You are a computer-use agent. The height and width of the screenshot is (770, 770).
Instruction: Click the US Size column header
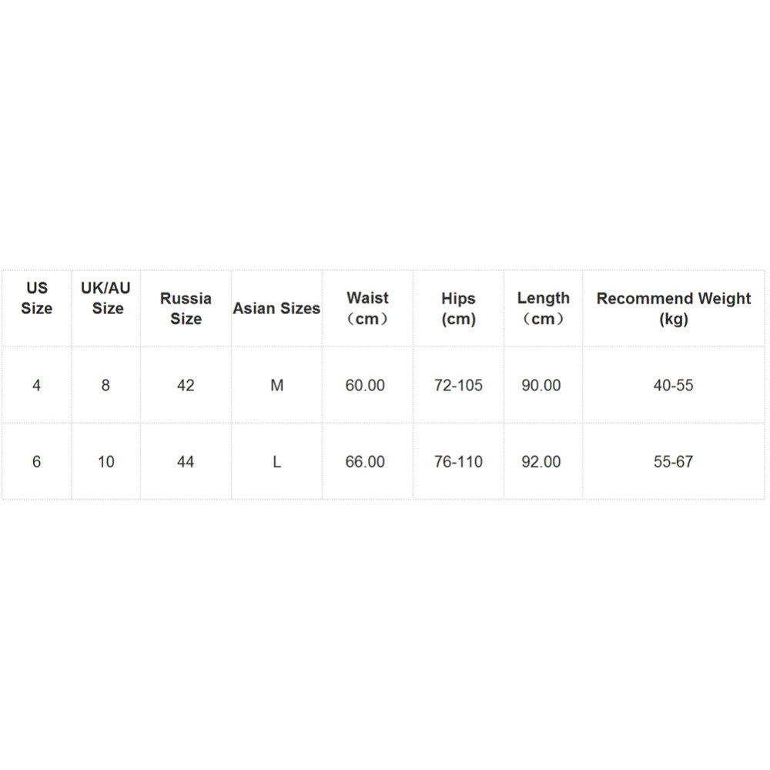tap(37, 299)
